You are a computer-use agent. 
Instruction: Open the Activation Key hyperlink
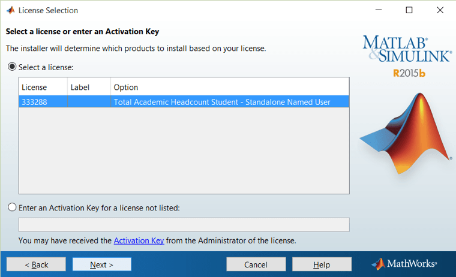tap(139, 241)
